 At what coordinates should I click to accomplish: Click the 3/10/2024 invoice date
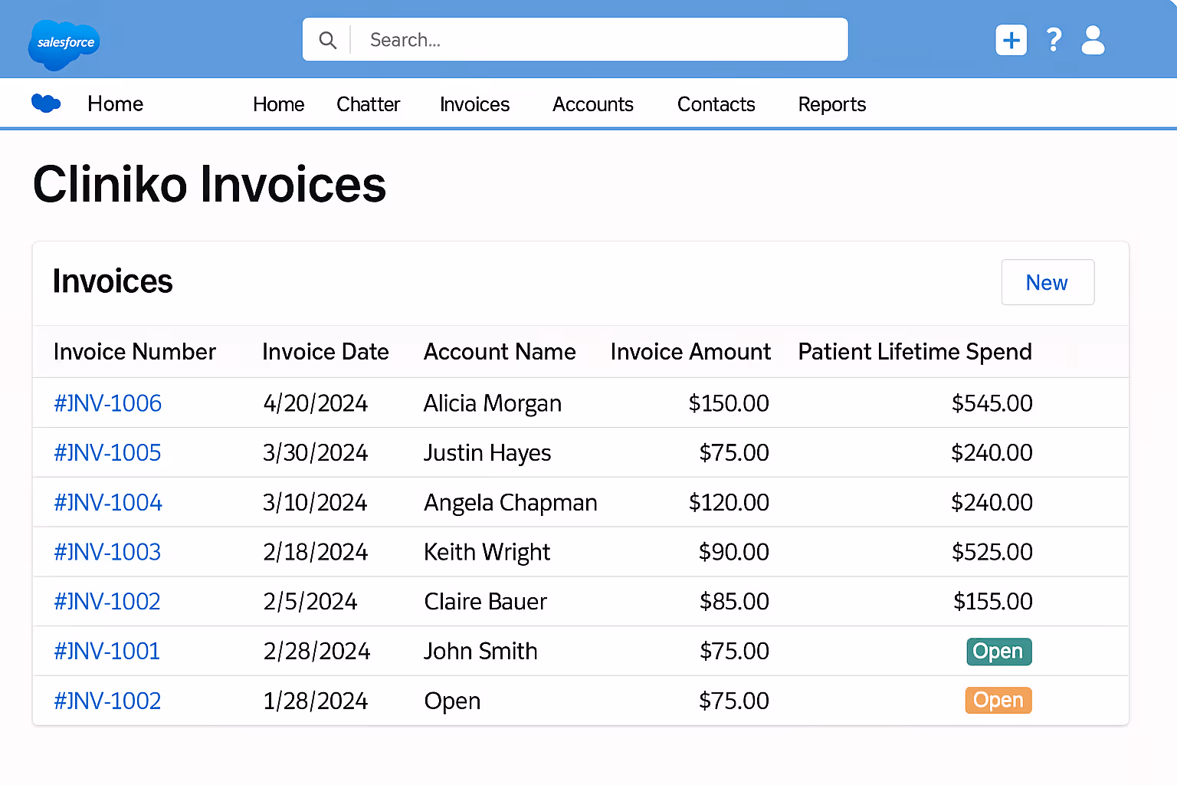click(315, 503)
